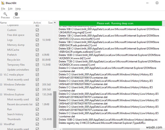Click the Active column header
Image resolution: width=165 pixels, height=130 pixels.
[x=37, y=23]
